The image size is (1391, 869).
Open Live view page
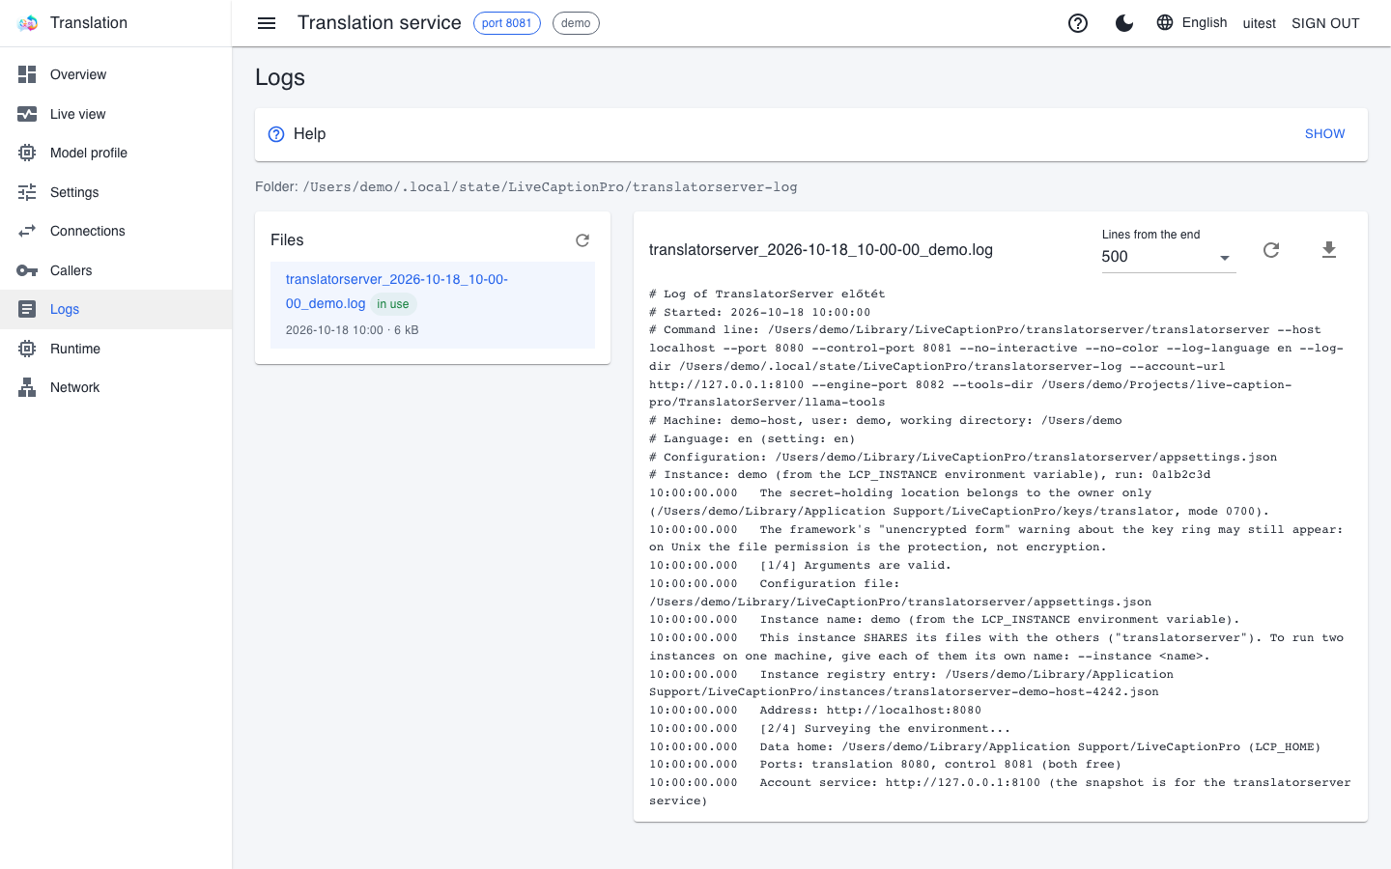coord(116,114)
